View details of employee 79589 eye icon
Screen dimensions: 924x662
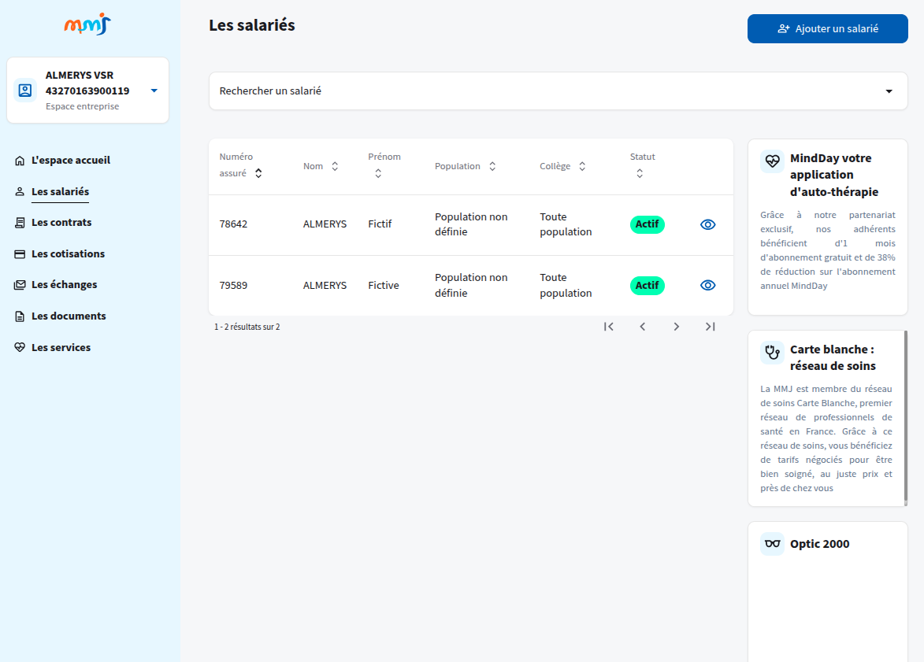pyautogui.click(x=707, y=285)
